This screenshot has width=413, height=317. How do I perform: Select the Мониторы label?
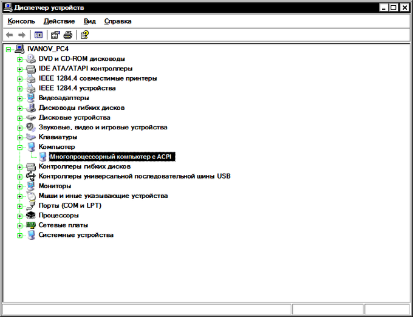point(55,186)
